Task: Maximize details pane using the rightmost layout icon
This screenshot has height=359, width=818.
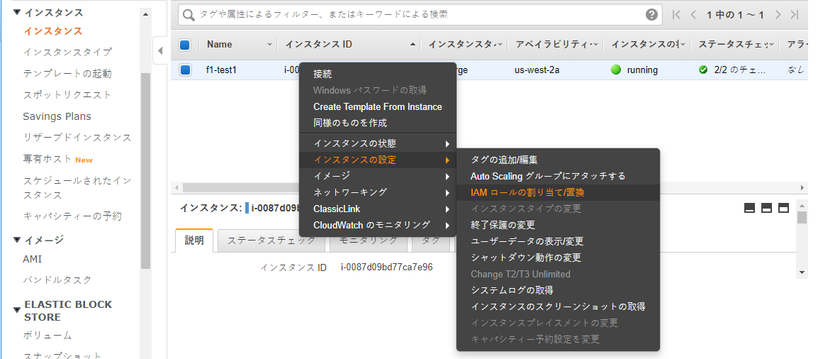Action: coord(783,208)
